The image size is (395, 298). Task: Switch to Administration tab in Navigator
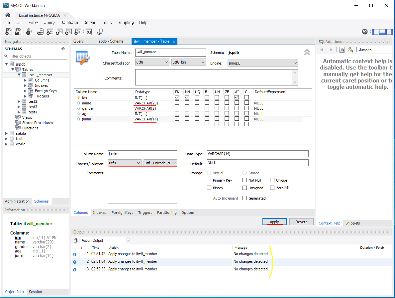pos(17,201)
